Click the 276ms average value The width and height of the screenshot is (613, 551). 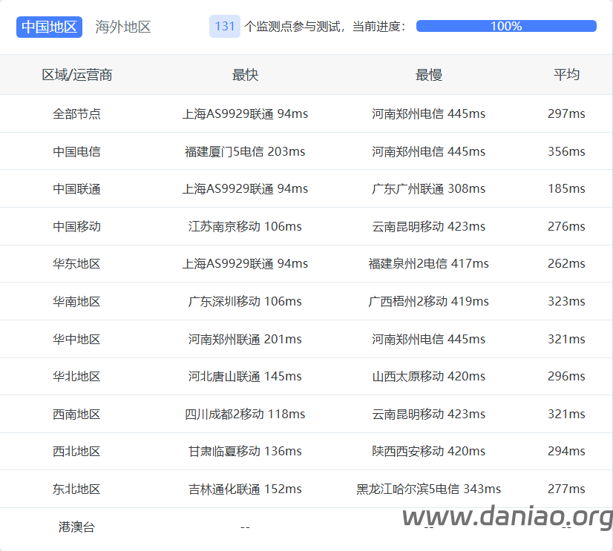pos(566,226)
